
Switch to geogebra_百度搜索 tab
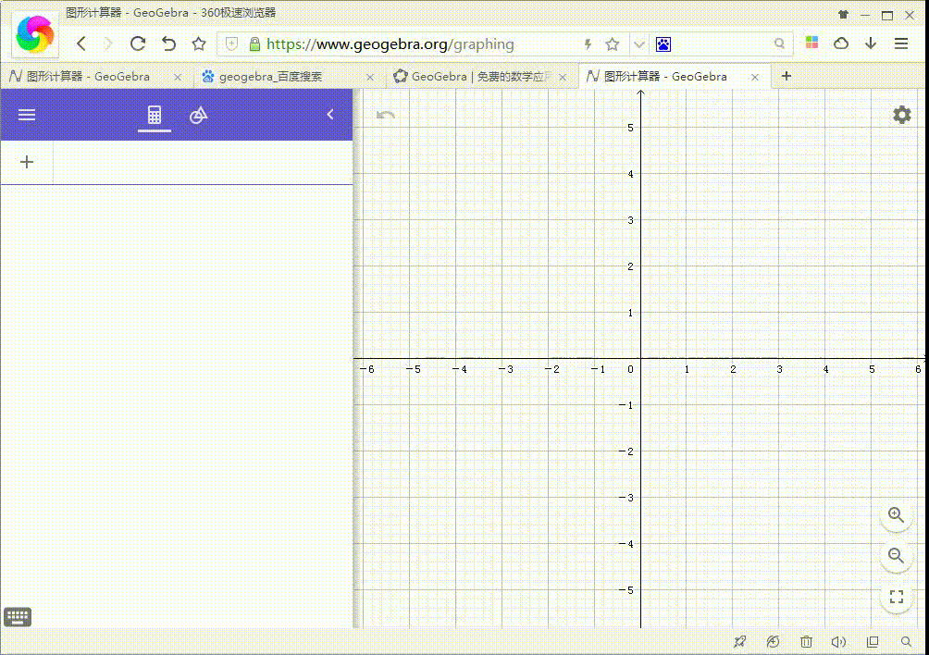271,77
